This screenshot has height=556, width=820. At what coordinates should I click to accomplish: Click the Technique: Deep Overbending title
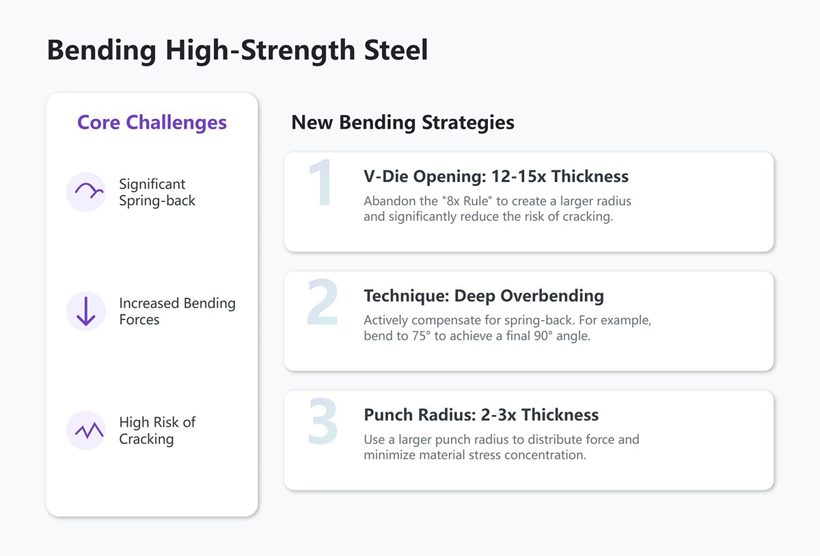pyautogui.click(x=484, y=296)
